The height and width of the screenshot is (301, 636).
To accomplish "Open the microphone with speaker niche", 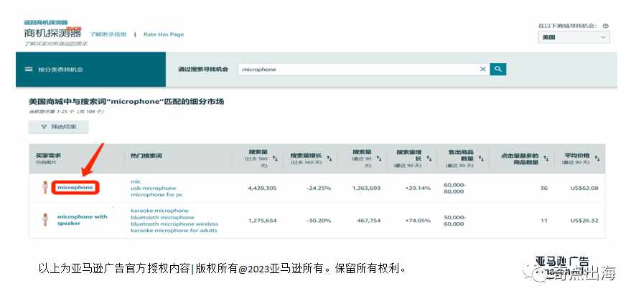I will [x=83, y=220].
